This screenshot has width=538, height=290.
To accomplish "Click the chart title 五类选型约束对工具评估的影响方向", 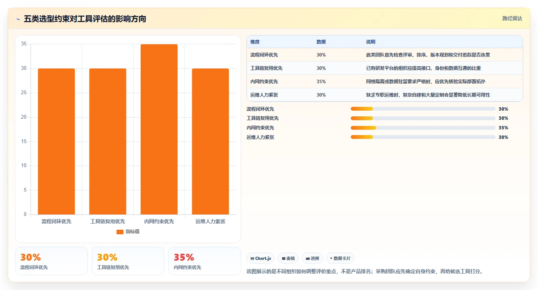I will pos(85,19).
